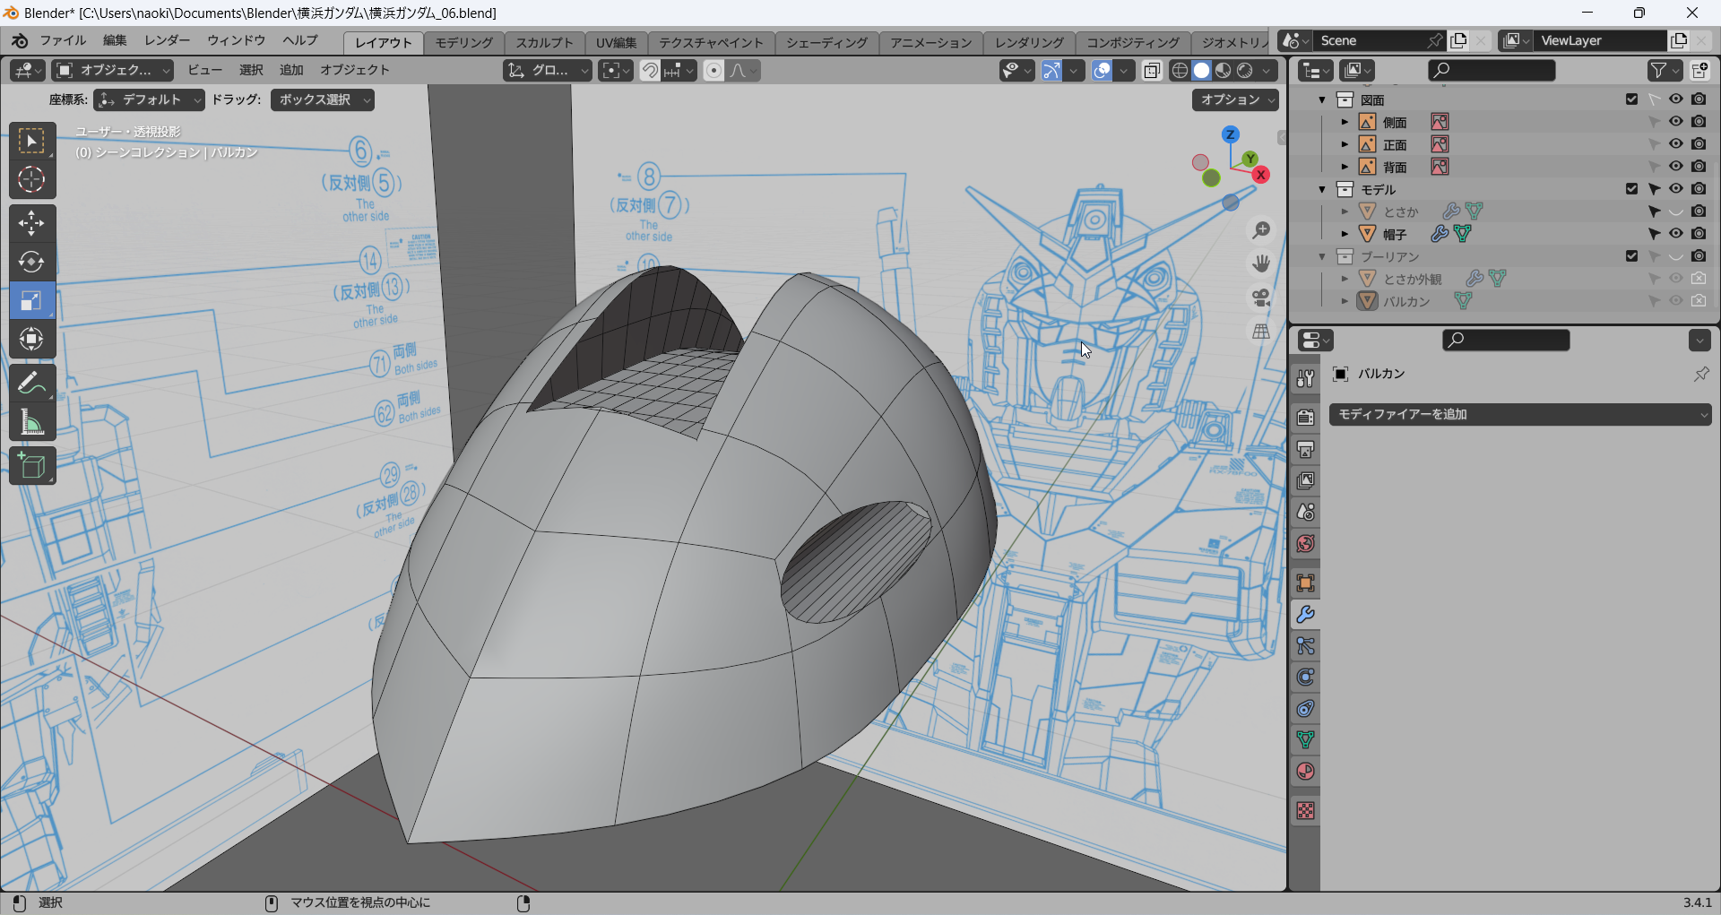Collapse the 図面 collection in outliner
The width and height of the screenshot is (1721, 915).
(1322, 99)
